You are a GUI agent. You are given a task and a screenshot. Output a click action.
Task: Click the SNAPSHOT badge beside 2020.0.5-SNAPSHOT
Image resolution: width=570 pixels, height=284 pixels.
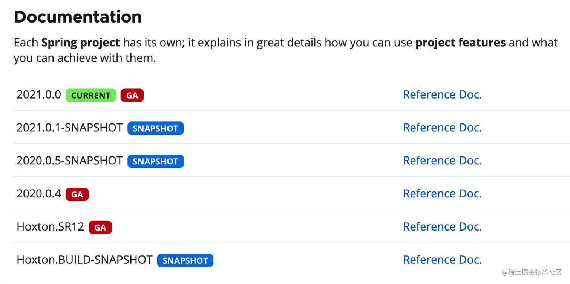pyautogui.click(x=155, y=161)
